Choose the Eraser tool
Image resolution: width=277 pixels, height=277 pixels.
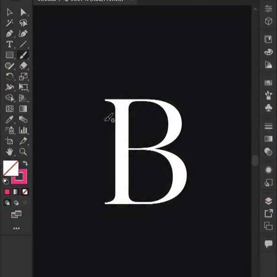coord(23,66)
